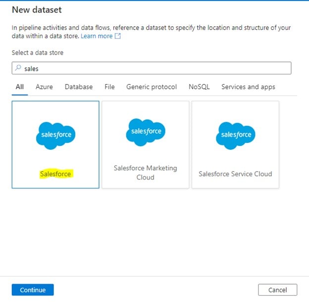Switch to the All tab
This screenshot has height=302, width=309.
[20, 87]
